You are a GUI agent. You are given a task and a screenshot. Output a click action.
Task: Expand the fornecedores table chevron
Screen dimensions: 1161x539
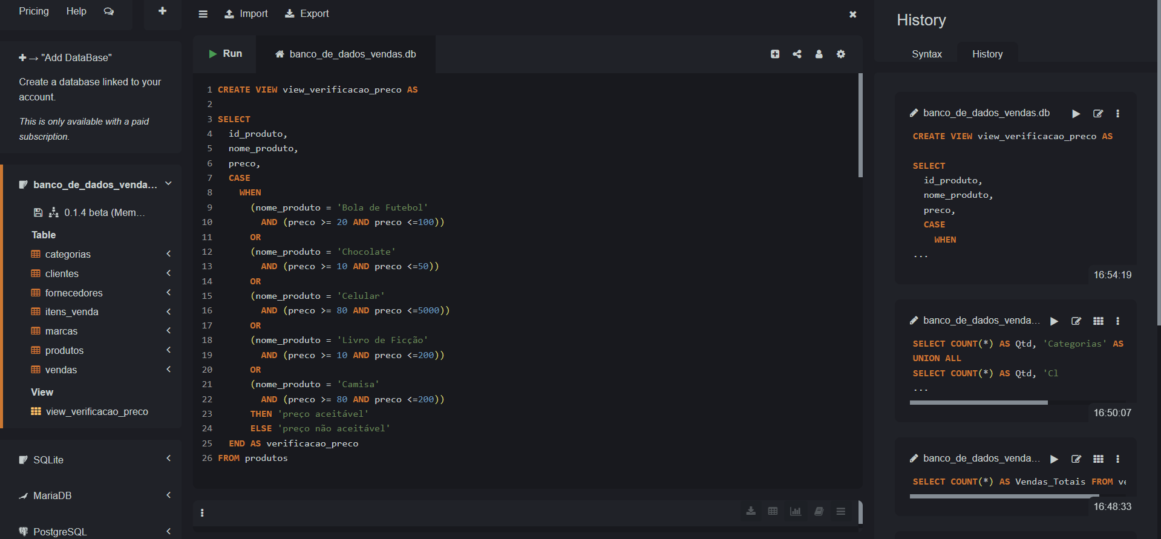169,293
